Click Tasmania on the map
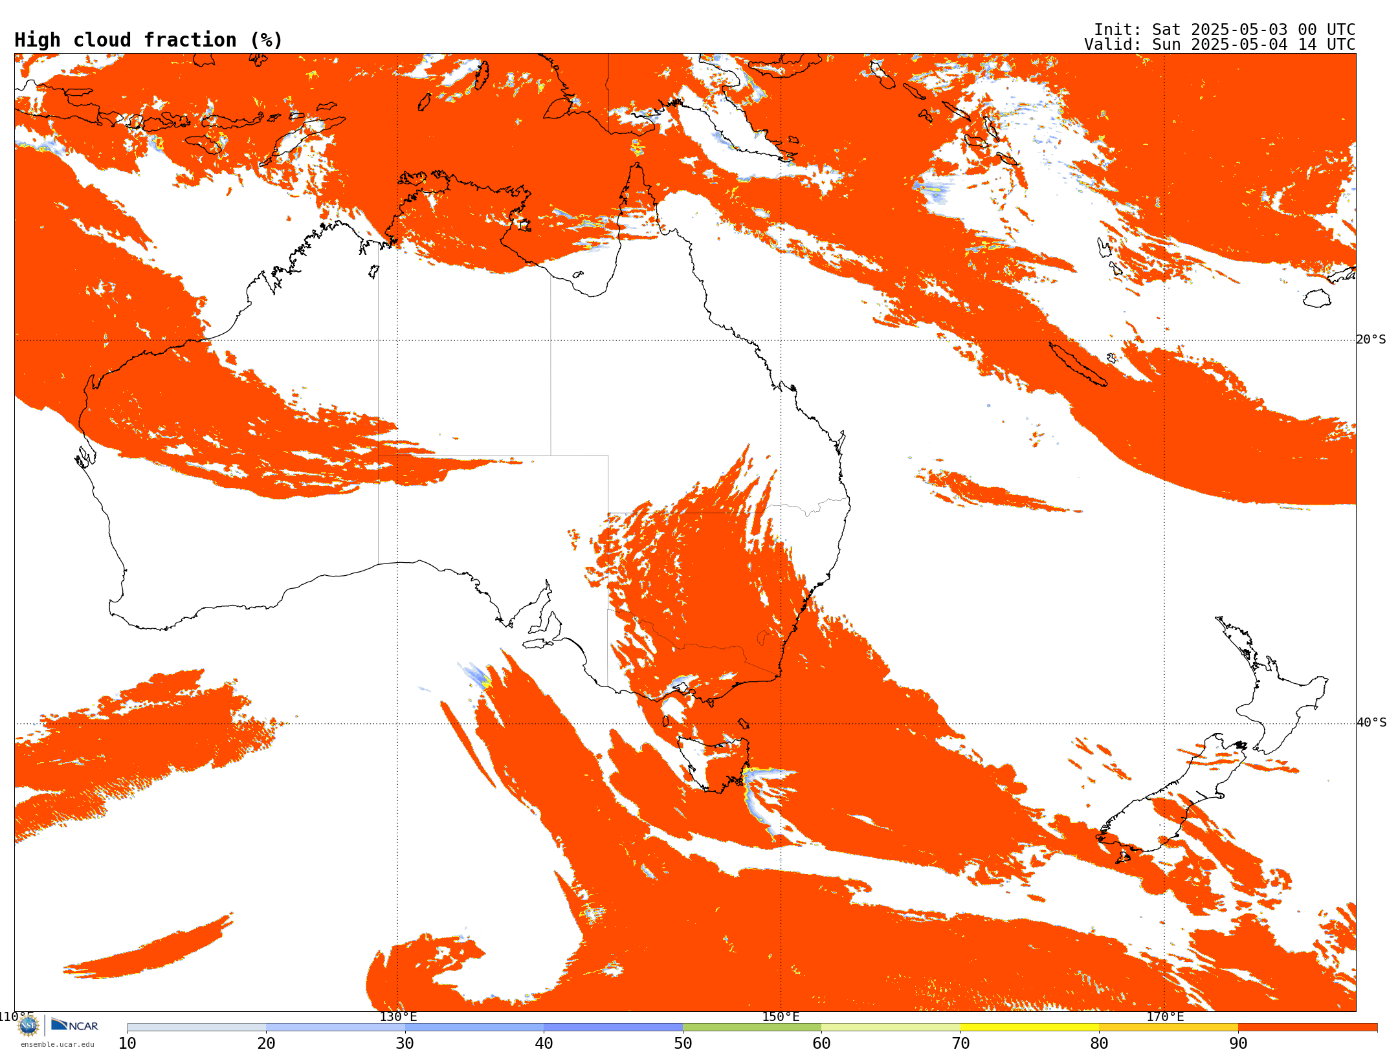Image resolution: width=1398 pixels, height=1052 pixels. pos(715,763)
